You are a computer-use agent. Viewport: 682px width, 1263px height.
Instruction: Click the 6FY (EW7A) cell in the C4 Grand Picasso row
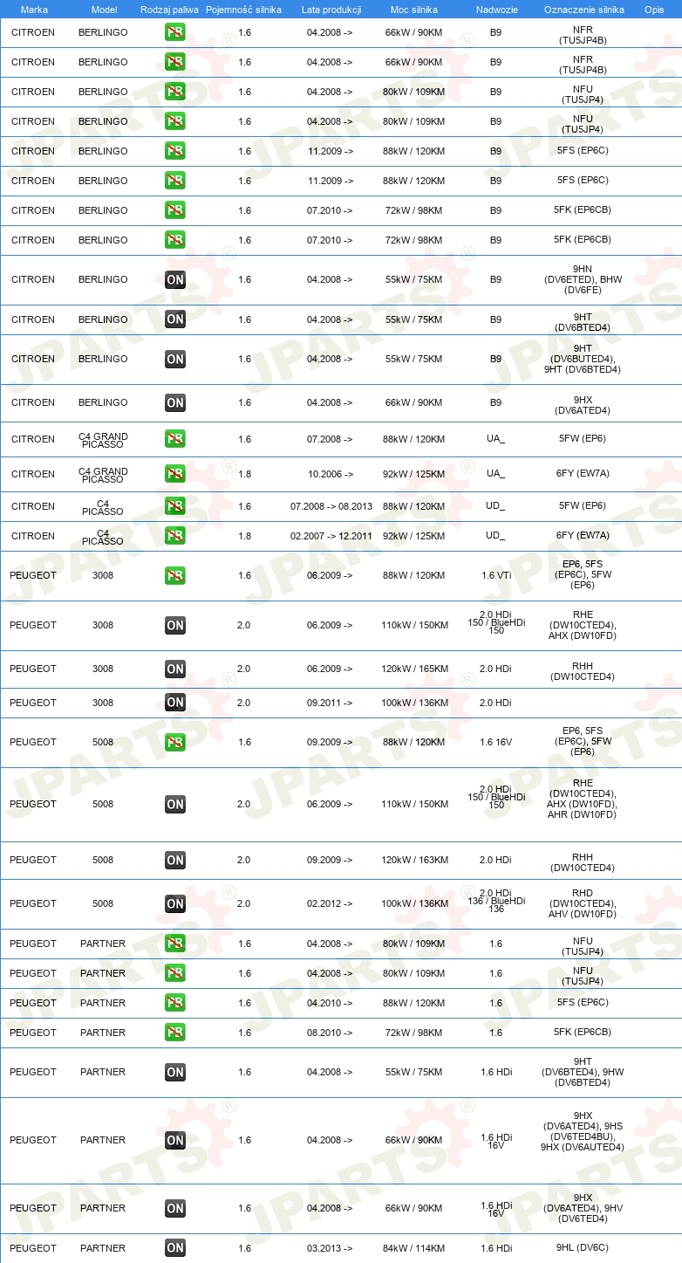click(x=583, y=475)
